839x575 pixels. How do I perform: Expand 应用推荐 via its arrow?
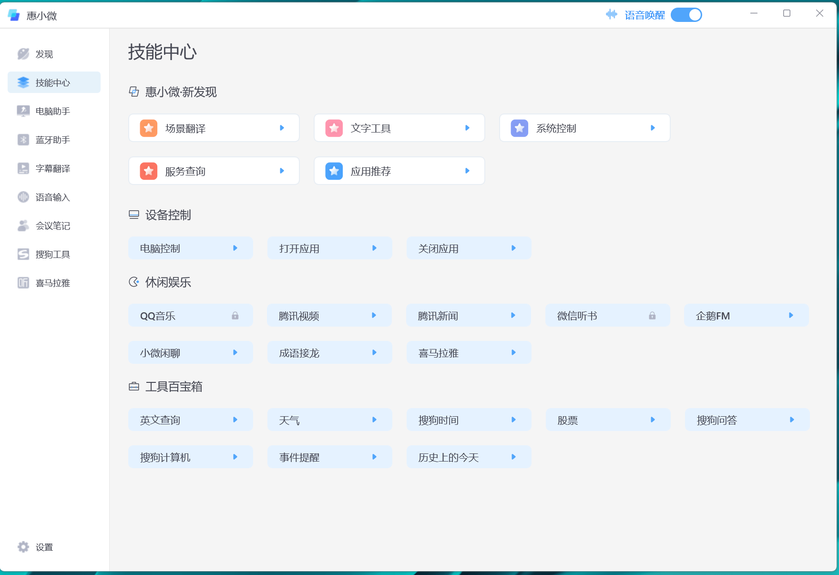coord(467,171)
